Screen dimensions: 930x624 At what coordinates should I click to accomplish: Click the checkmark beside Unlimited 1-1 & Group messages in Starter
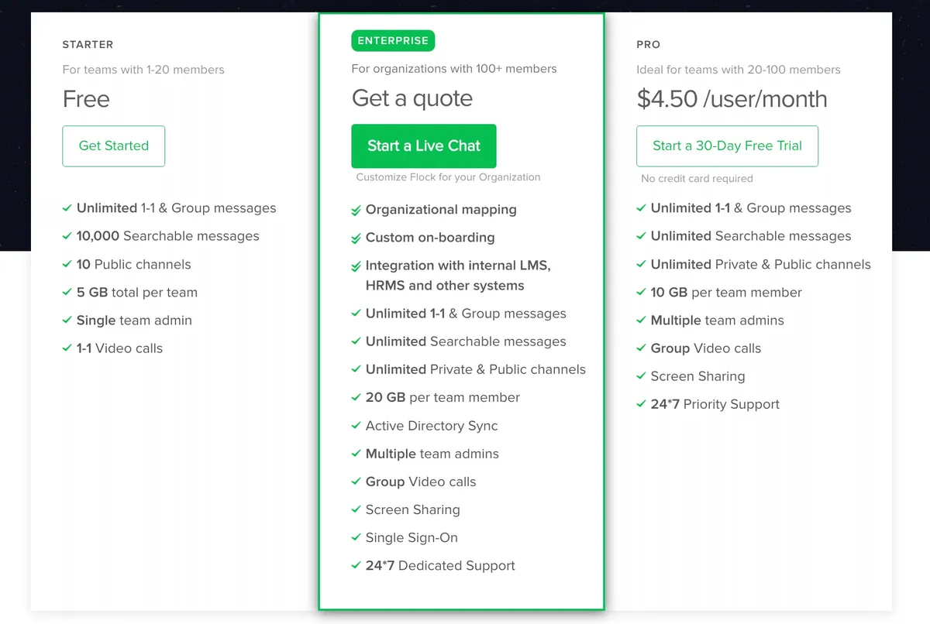67,207
